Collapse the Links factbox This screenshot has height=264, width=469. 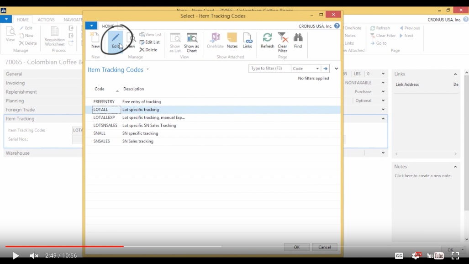(x=455, y=74)
